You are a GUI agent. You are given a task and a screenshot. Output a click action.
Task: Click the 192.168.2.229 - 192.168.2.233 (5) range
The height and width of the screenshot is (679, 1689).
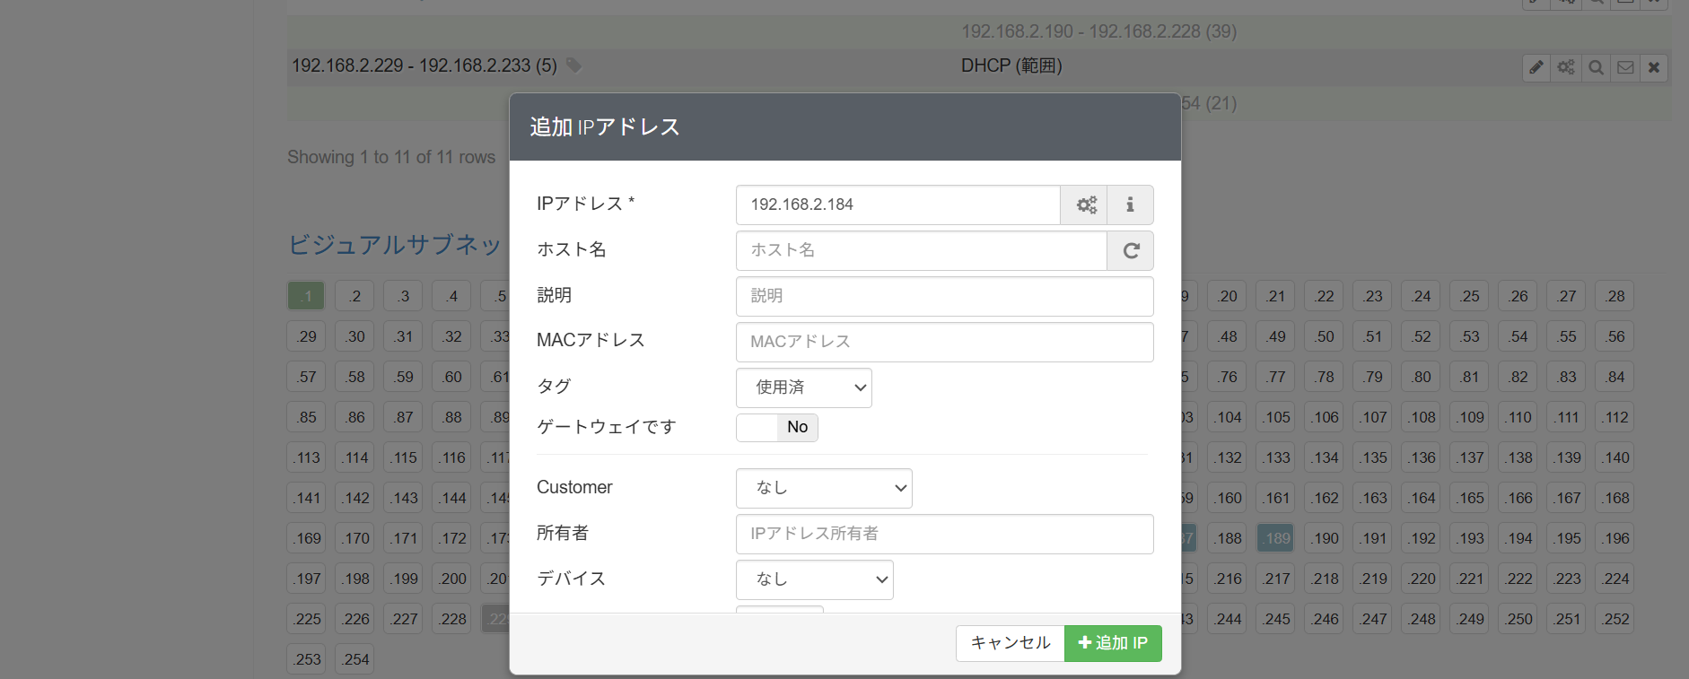tap(424, 65)
